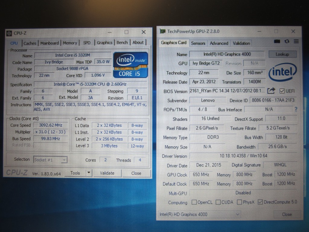
Task: Click the Die Size 160 mm² value
Action: point(255,72)
